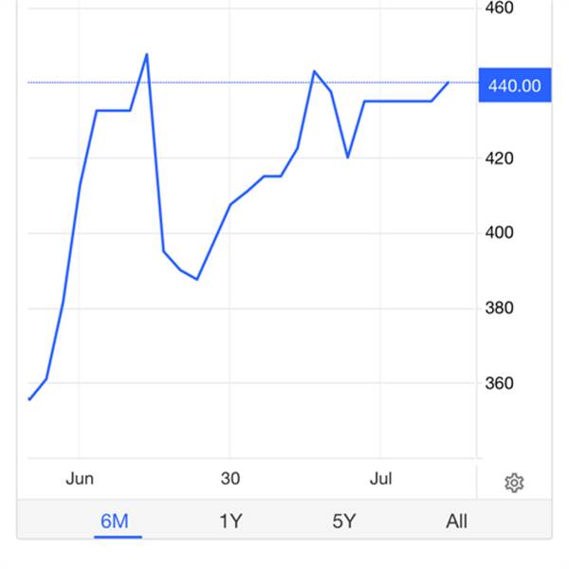The height and width of the screenshot is (569, 569).
Task: Switch to the 1Y time range
Action: pyautogui.click(x=230, y=522)
